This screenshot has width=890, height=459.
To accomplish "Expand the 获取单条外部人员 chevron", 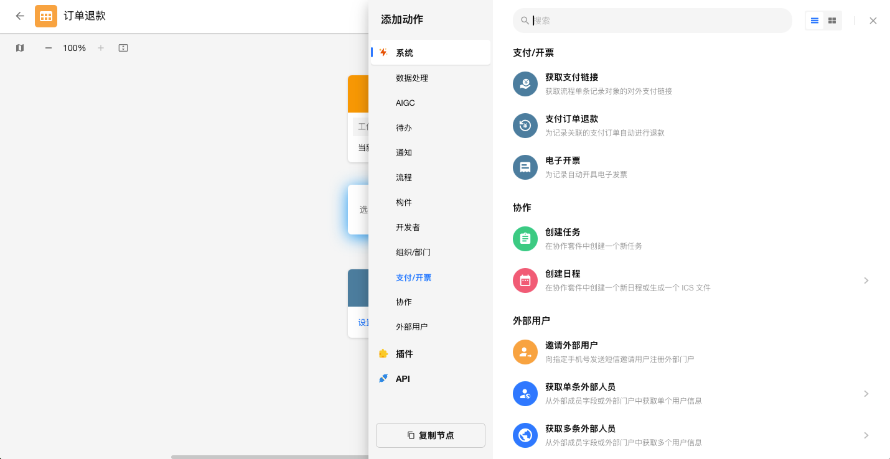I will [866, 394].
